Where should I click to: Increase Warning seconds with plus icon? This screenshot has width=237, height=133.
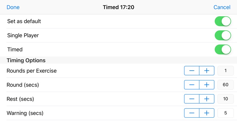pos(207,113)
